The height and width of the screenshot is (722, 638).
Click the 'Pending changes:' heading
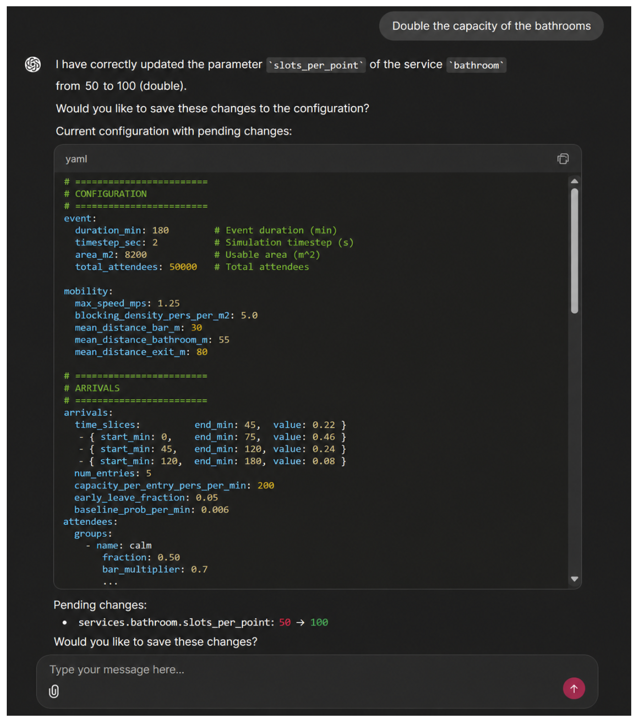[x=100, y=605]
